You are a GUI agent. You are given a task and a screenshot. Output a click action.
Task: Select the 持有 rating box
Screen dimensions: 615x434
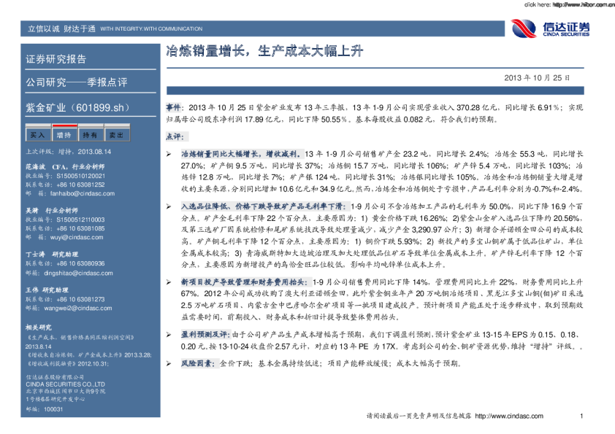click(90, 135)
